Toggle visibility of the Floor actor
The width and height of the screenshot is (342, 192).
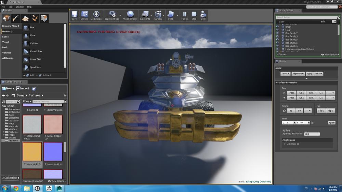(x=277, y=30)
